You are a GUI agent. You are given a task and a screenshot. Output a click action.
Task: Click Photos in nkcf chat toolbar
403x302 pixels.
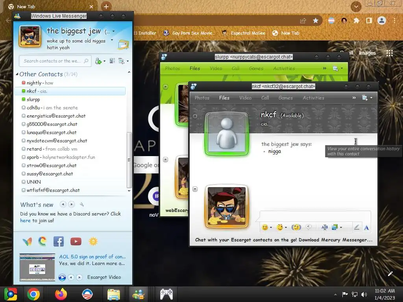tap(202, 98)
